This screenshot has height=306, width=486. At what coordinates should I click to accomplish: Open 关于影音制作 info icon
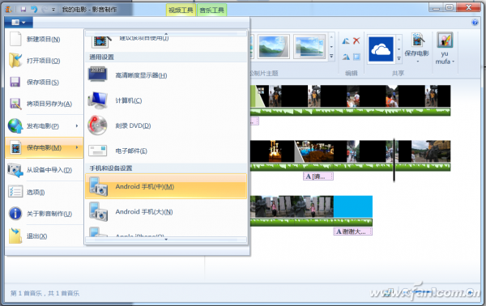click(15, 214)
